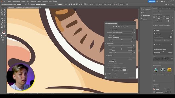Open Стиль dropdown in the top control bar
Image resolution: width=175 pixels, height=98 pixels.
[21, 4]
